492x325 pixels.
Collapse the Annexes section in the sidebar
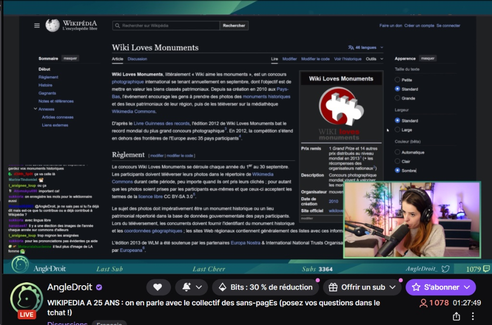(x=36, y=109)
